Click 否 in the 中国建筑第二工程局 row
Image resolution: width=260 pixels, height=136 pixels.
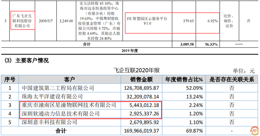(x=232, y=88)
